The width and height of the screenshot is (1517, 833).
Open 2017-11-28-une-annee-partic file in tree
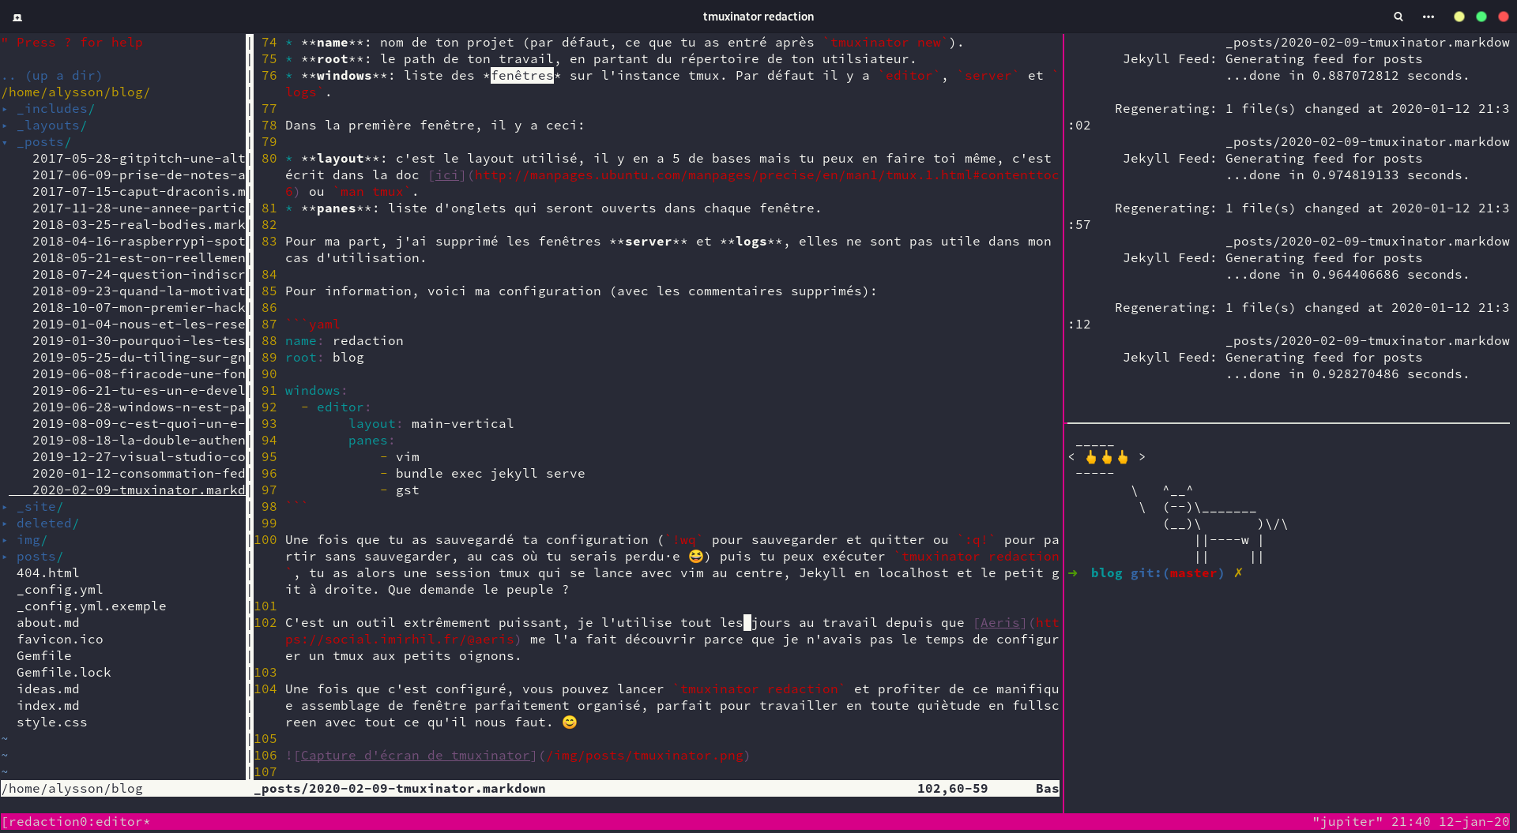[139, 208]
